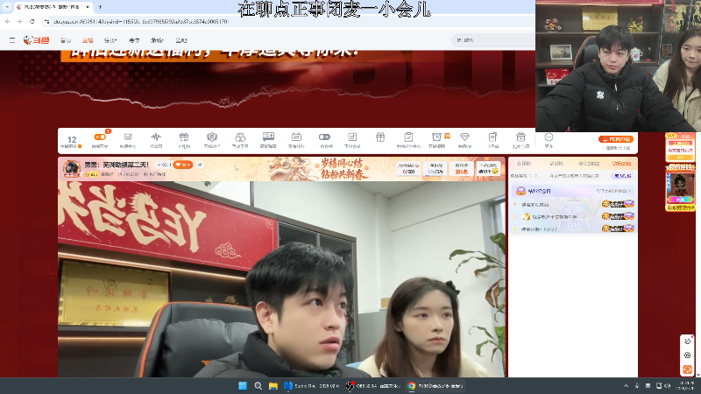Open the gift basket icon
Image resolution: width=701 pixels, height=394 pixels.
tap(520, 137)
